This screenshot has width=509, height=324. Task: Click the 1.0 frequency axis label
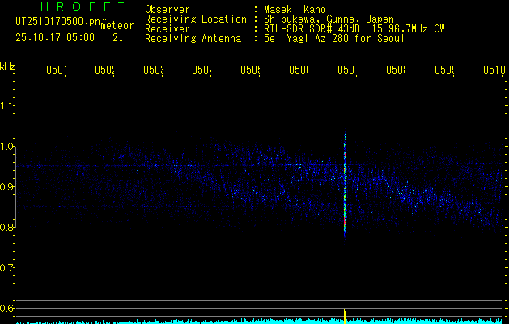[8, 147]
